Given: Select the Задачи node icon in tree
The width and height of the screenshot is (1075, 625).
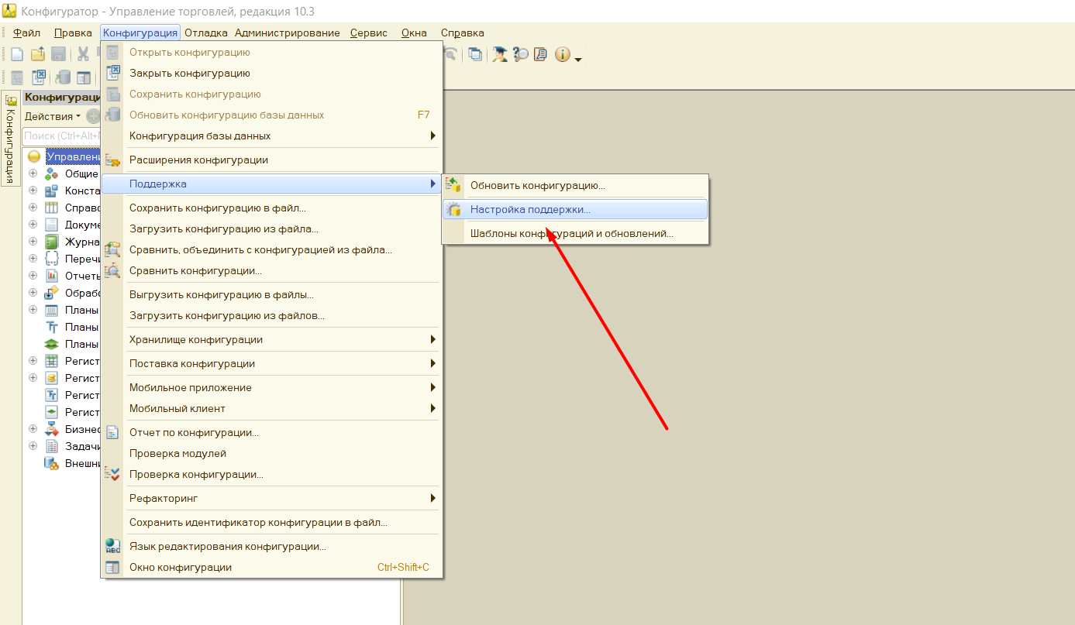Looking at the screenshot, I should (52, 446).
